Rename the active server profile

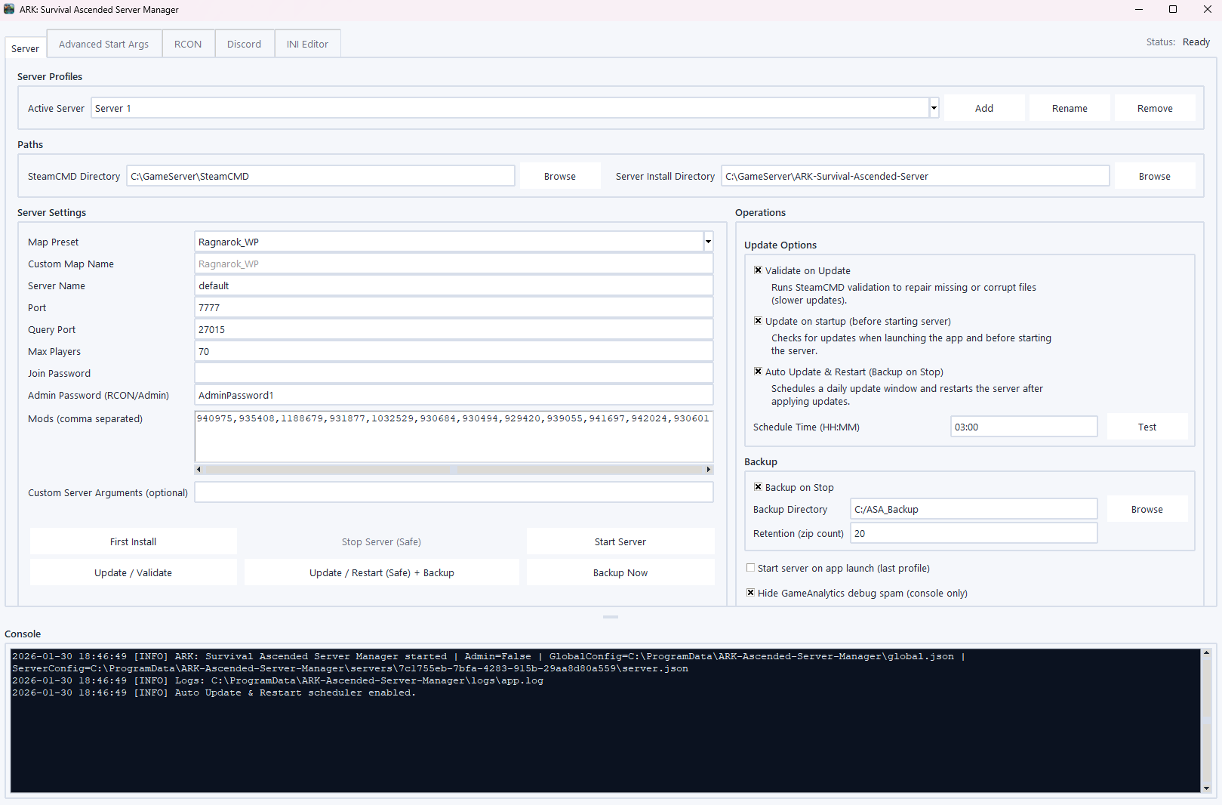pyautogui.click(x=1070, y=108)
